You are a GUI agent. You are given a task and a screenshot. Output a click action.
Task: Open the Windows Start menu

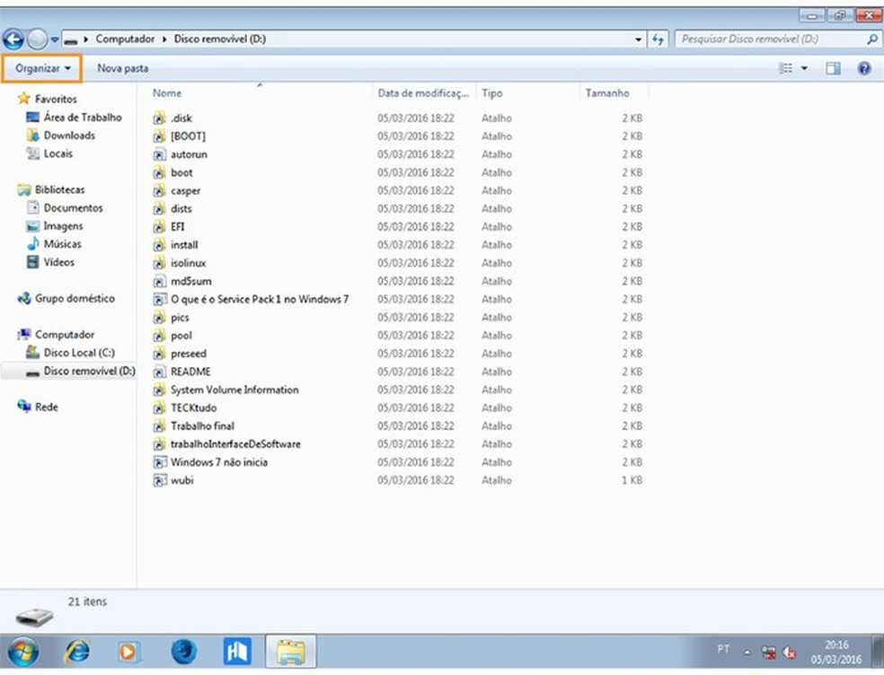[x=23, y=653]
